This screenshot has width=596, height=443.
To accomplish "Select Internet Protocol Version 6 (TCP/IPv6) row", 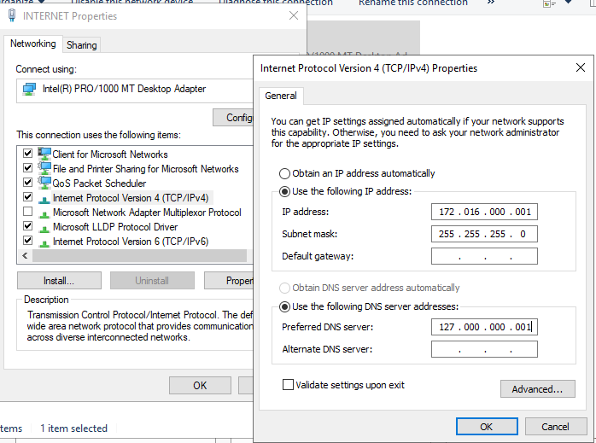I will pos(131,242).
